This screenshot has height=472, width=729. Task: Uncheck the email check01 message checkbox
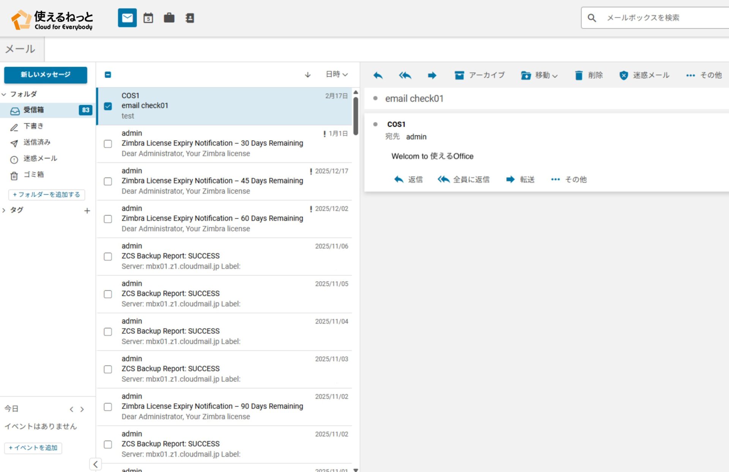pos(108,106)
